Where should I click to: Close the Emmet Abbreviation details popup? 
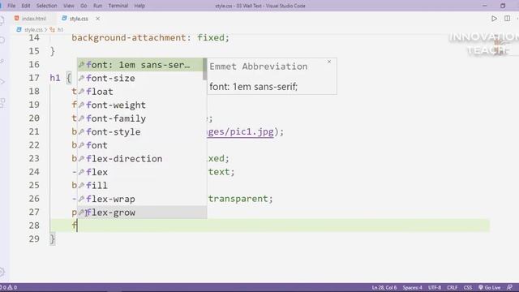329,62
